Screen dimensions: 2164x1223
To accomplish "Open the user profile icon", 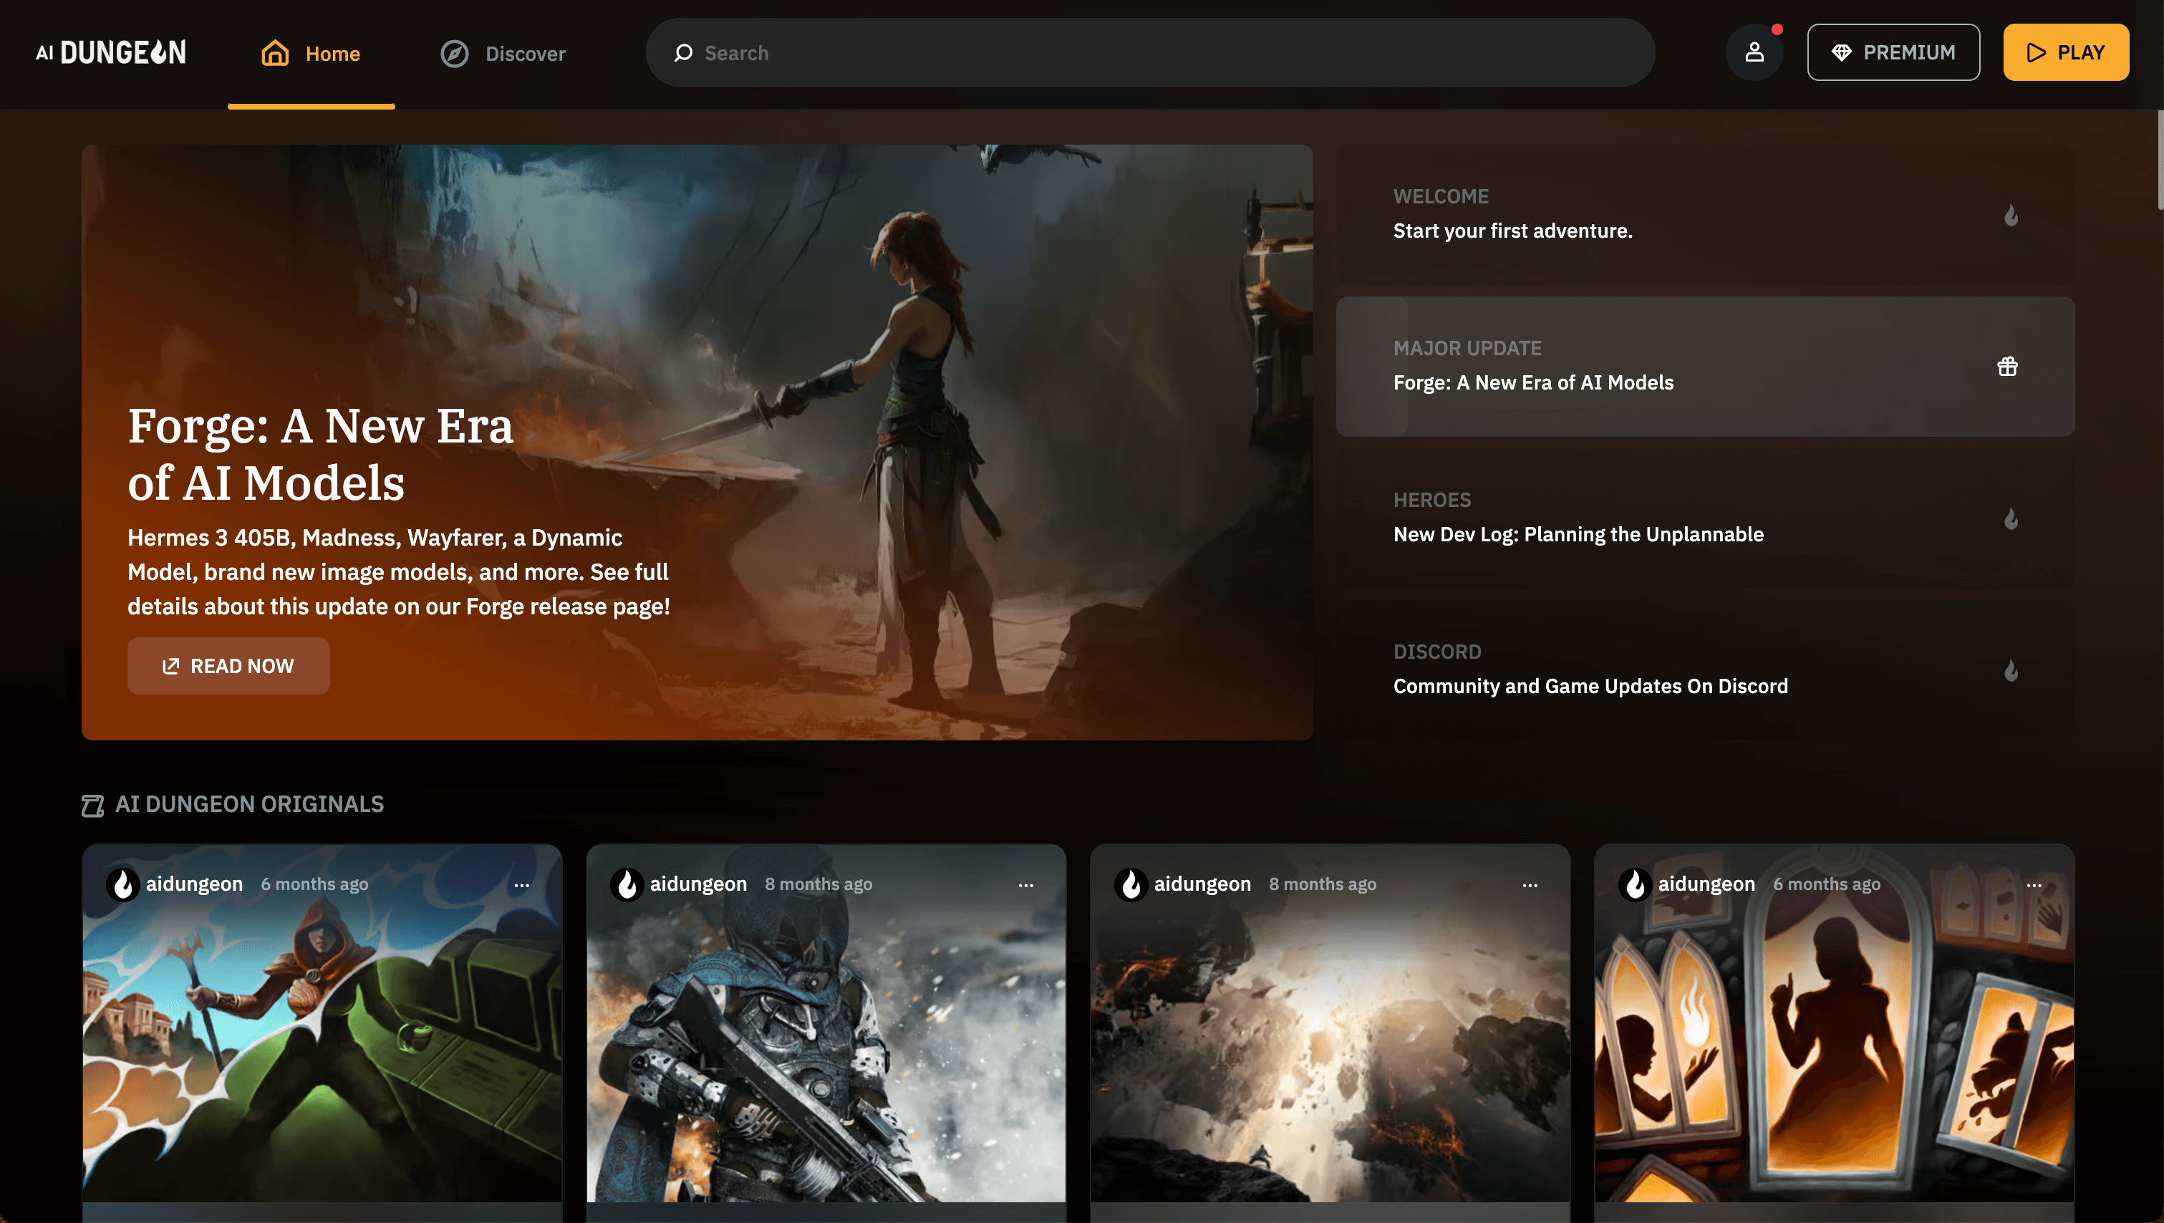I will pyautogui.click(x=1754, y=52).
